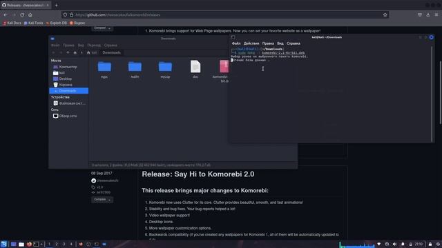Open the Kali Tools bookmark
442x248 pixels.
click(34, 23)
